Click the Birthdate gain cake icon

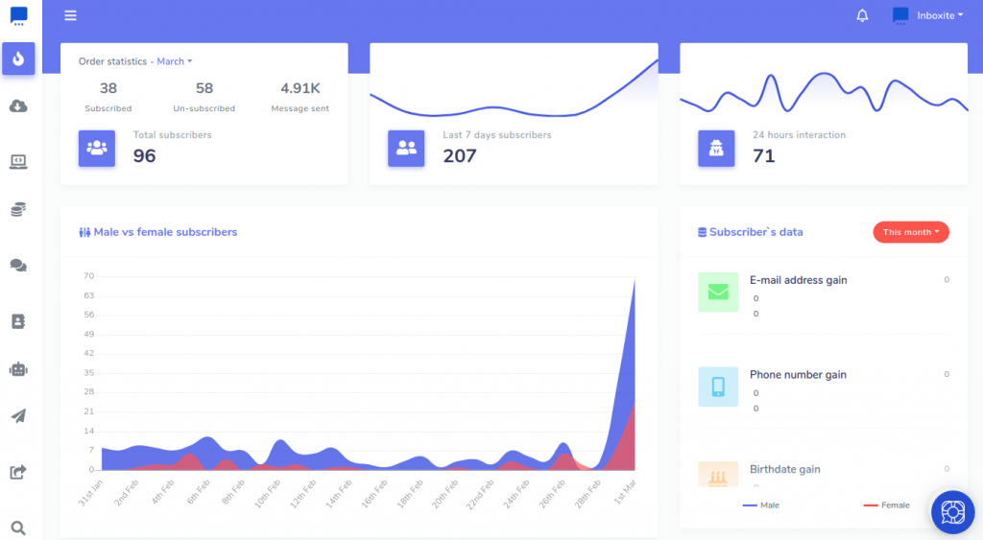(718, 475)
